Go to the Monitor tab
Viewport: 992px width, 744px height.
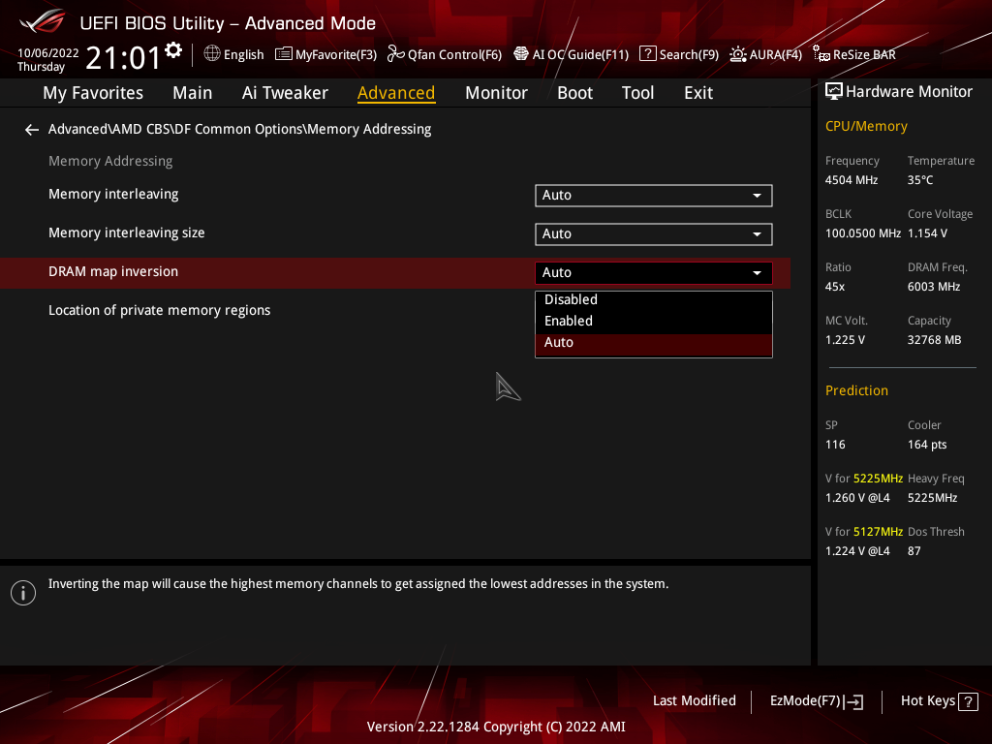496,93
